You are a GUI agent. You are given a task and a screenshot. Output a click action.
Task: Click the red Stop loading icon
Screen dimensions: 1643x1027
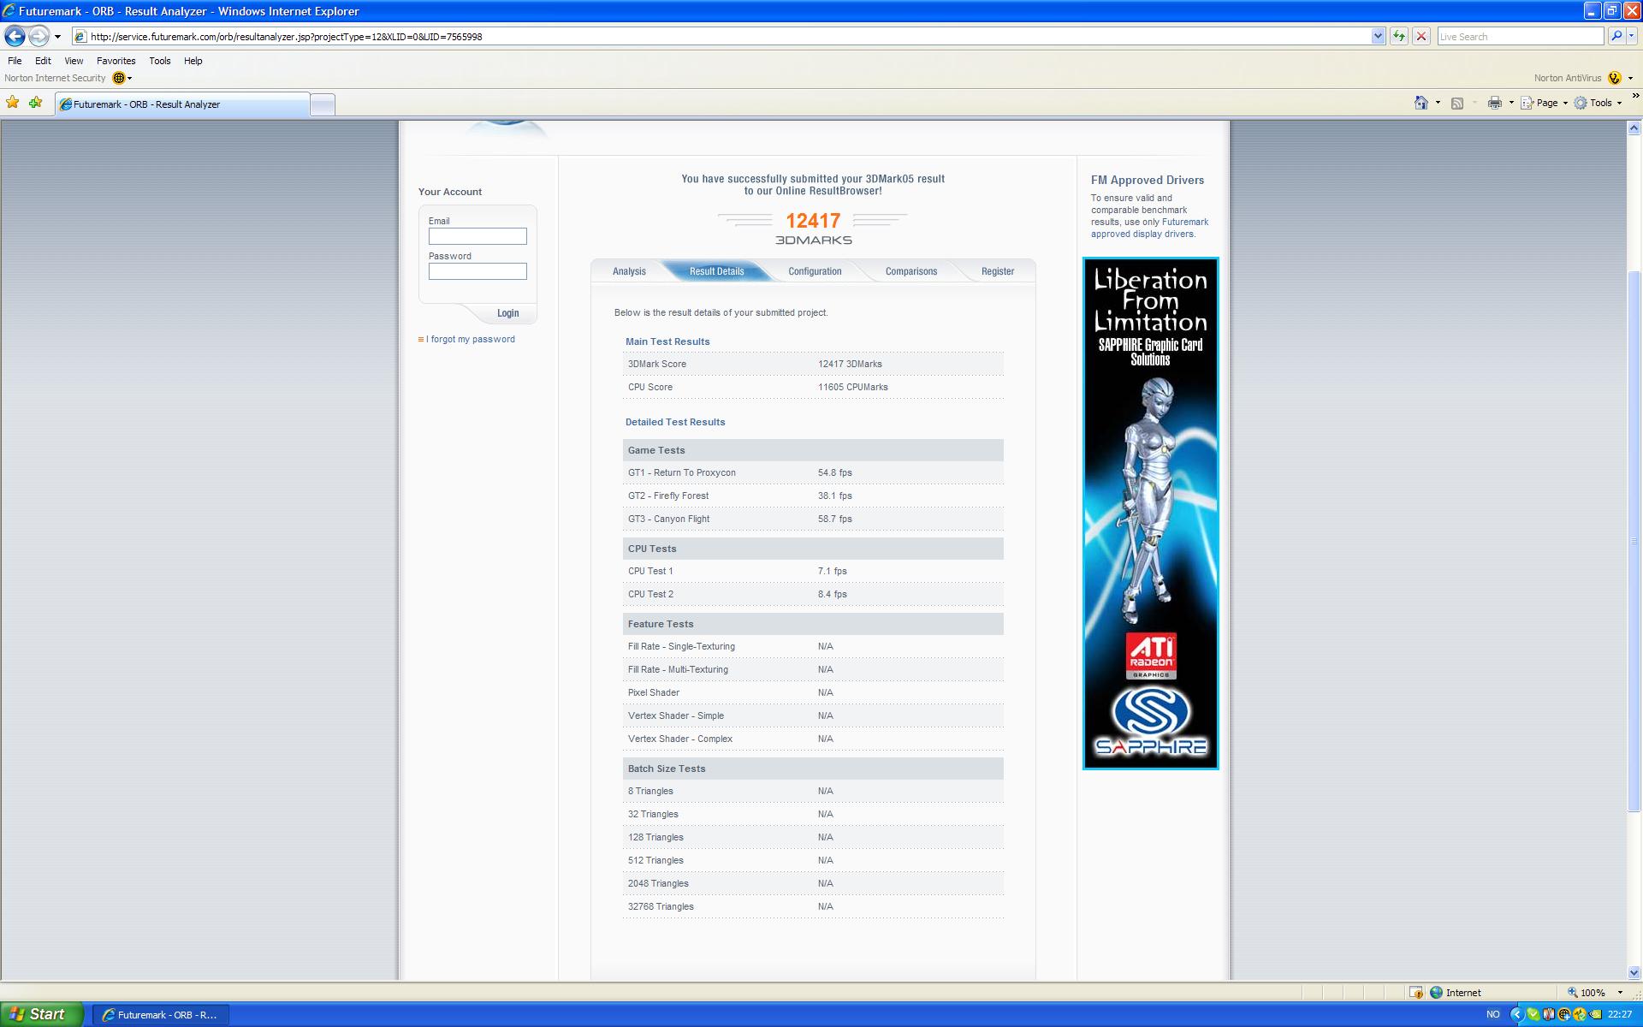(1421, 36)
